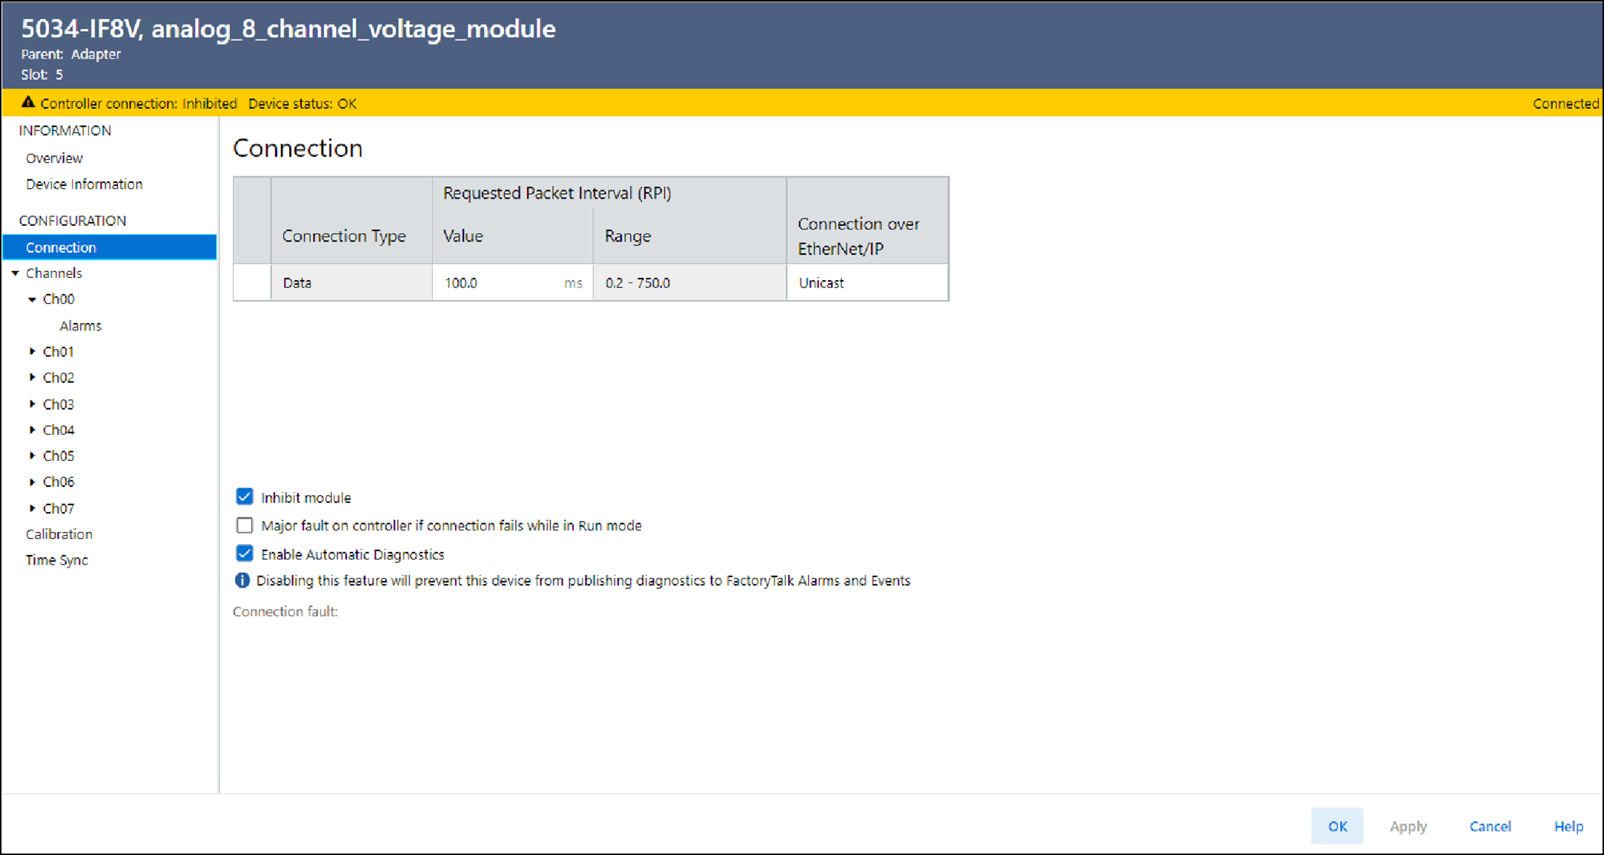Uncheck the Inhibit module checkbox

click(245, 497)
